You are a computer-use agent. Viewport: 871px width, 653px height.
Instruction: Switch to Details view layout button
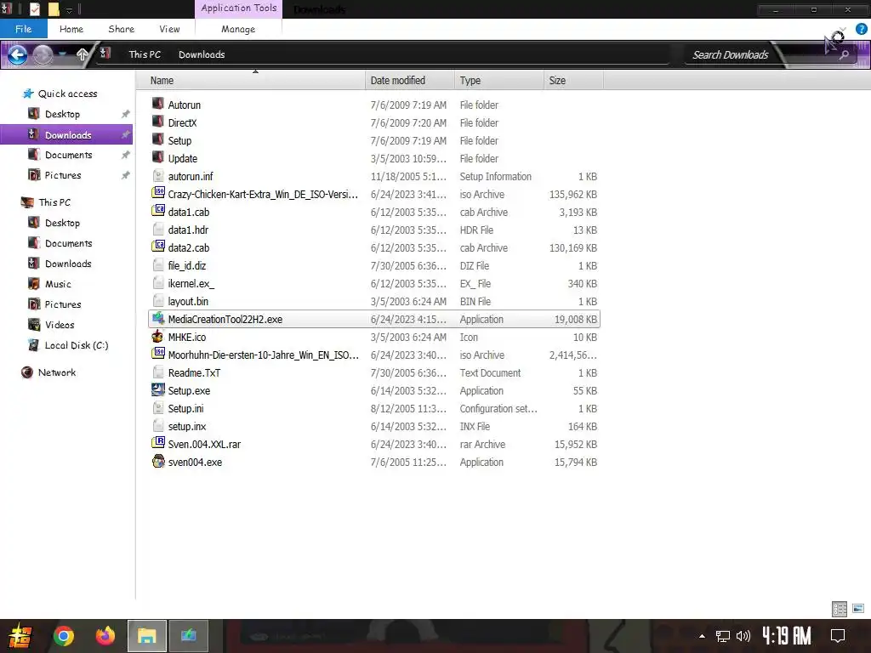[x=840, y=609]
